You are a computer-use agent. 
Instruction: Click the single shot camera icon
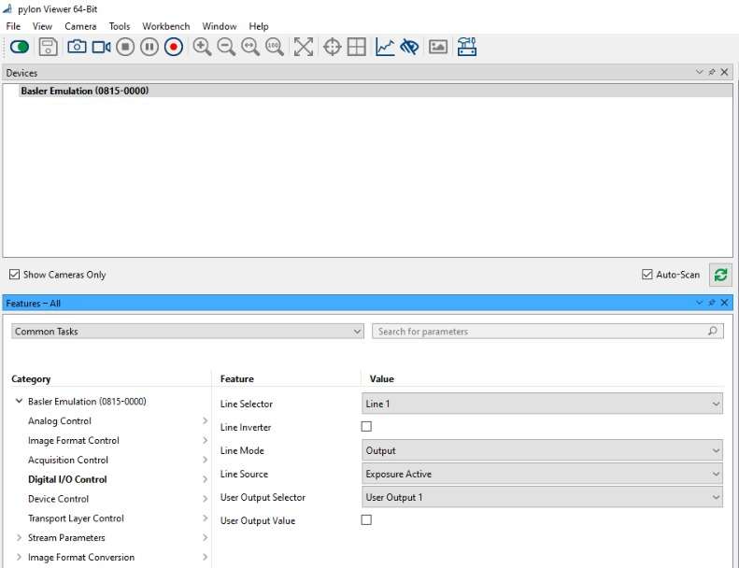coord(77,47)
